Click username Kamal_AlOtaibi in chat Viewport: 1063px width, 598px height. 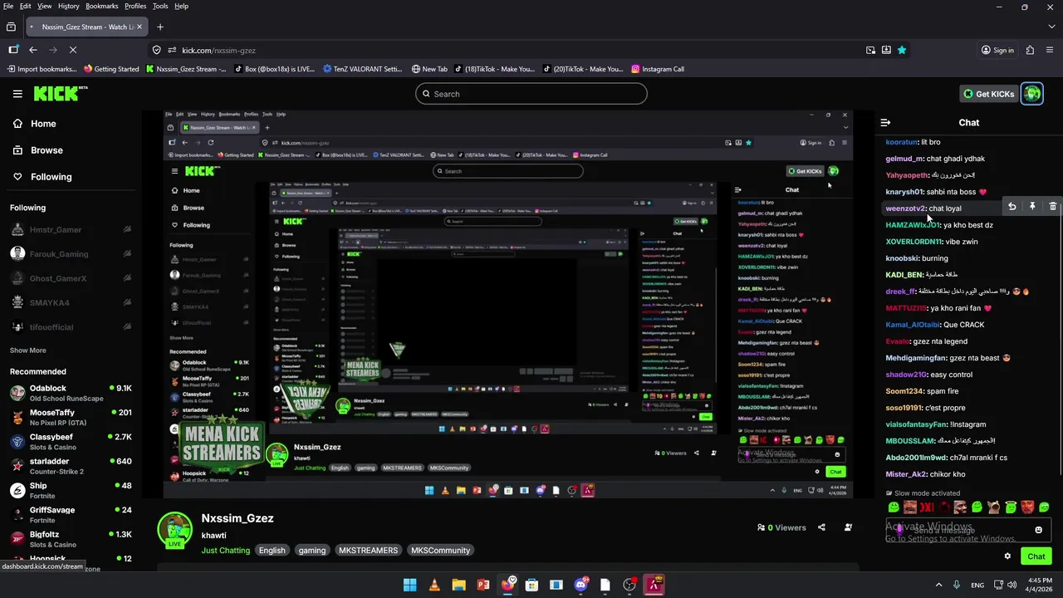pyautogui.click(x=913, y=325)
